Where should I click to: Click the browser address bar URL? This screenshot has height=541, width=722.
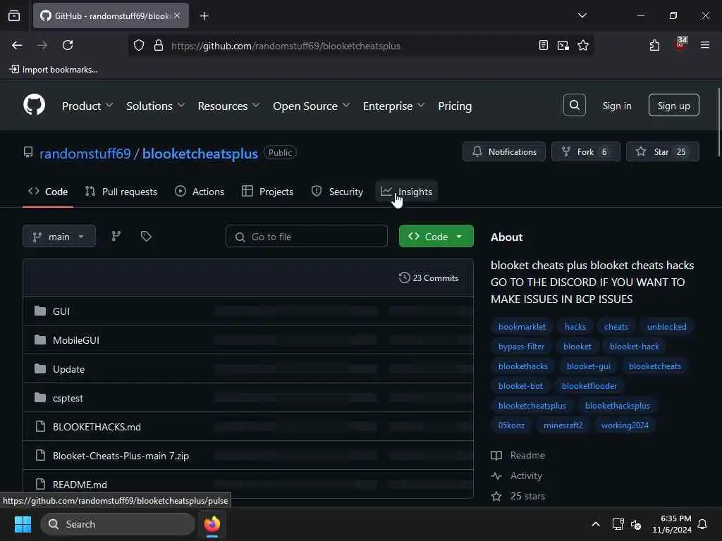[286, 46]
